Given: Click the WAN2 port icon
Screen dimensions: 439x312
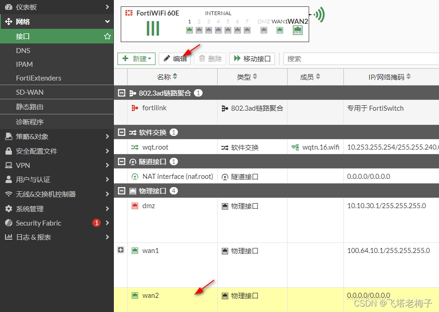Looking at the screenshot, I should (298, 30).
